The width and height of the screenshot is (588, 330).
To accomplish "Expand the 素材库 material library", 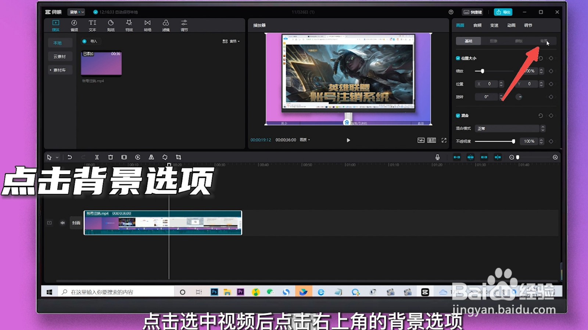I will coord(60,70).
